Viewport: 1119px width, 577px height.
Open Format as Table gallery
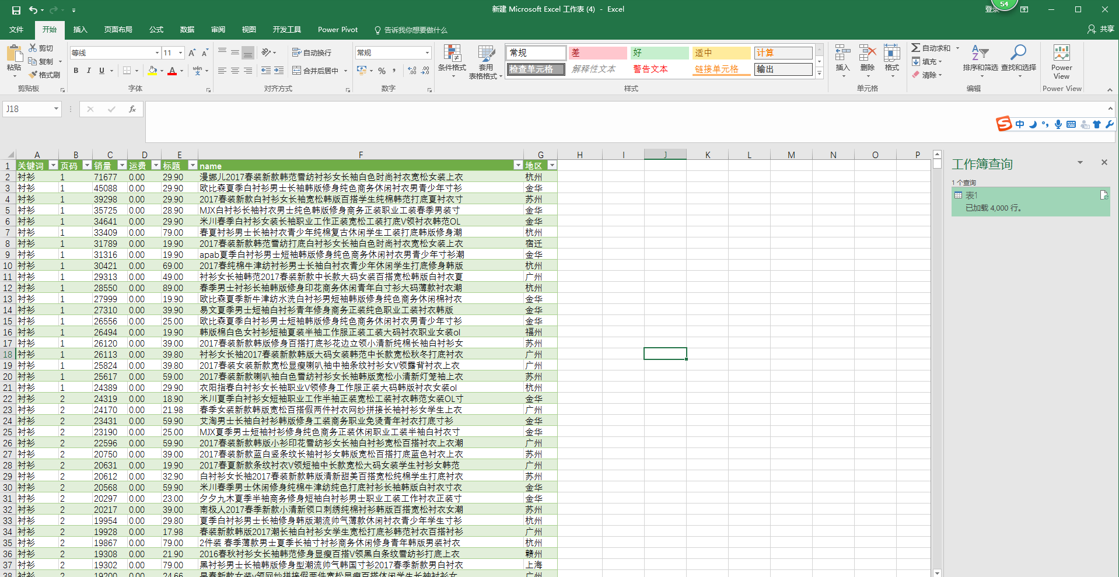coord(486,53)
